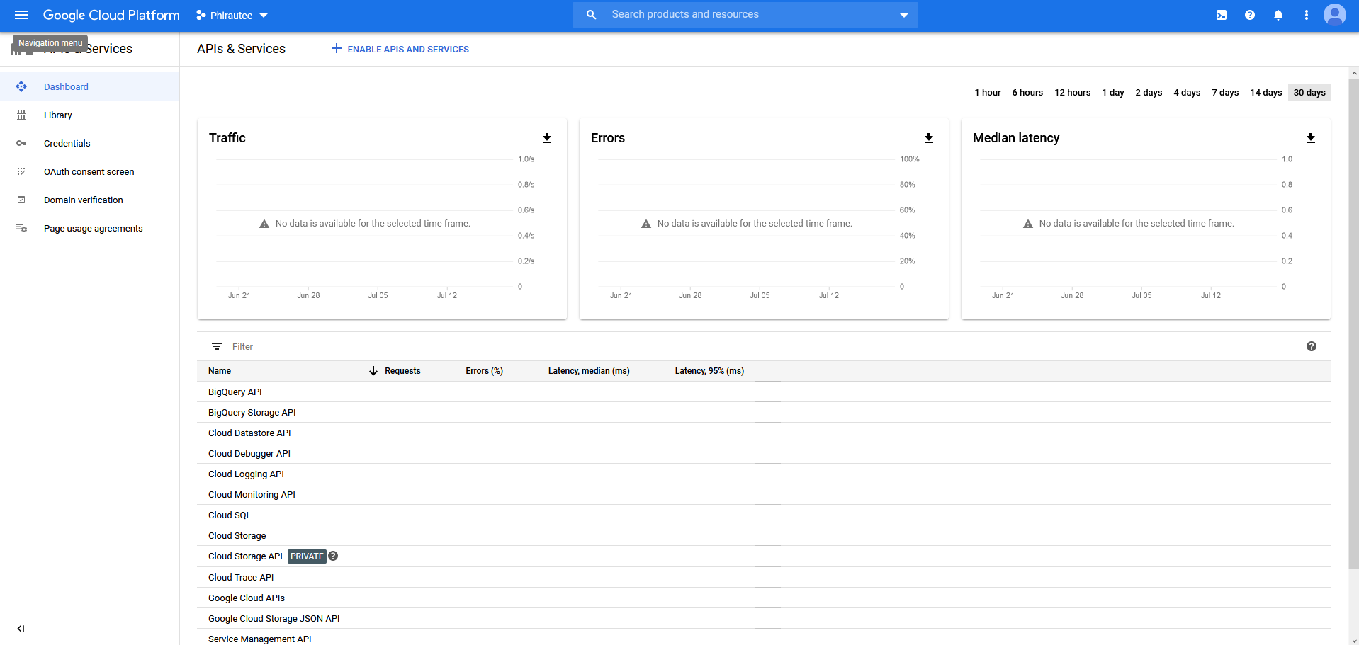Open the three-dot settings menu in header

coord(1307,15)
